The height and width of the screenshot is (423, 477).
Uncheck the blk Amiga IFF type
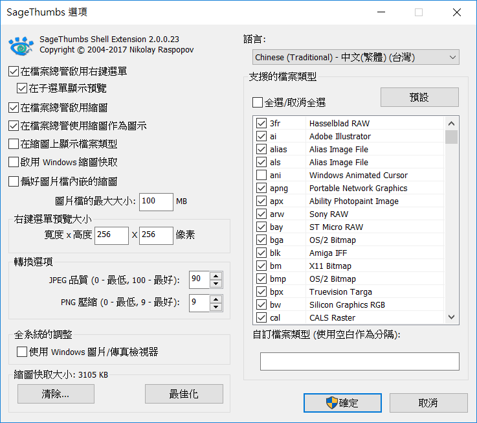261,253
